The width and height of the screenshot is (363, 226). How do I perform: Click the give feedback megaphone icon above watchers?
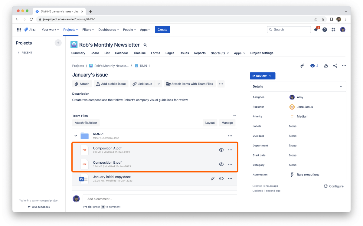click(302, 66)
